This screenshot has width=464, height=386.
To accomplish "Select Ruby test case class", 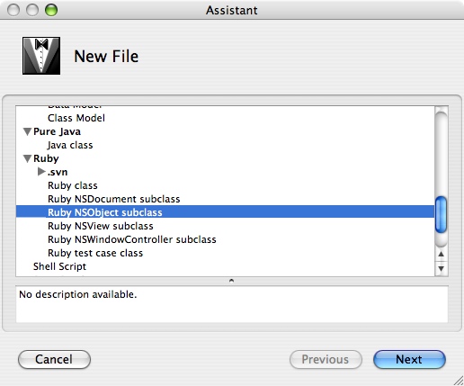I will point(95,253).
